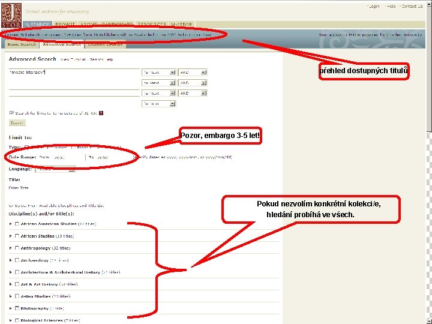The image size is (432, 324).
Task: Check the Anthropology discipline checkbox
Action: tap(17, 248)
